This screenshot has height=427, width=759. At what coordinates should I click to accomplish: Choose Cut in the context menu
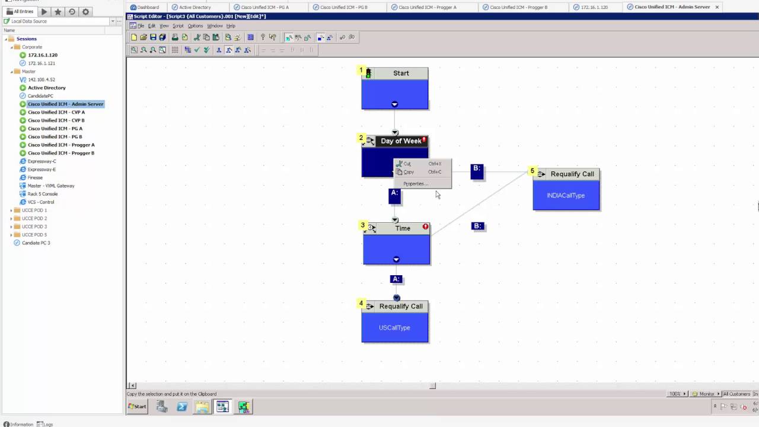tap(423, 164)
